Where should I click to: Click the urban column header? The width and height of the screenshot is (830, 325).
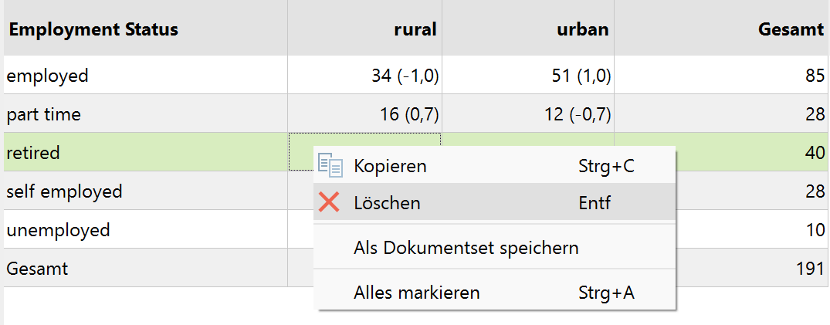tap(582, 30)
